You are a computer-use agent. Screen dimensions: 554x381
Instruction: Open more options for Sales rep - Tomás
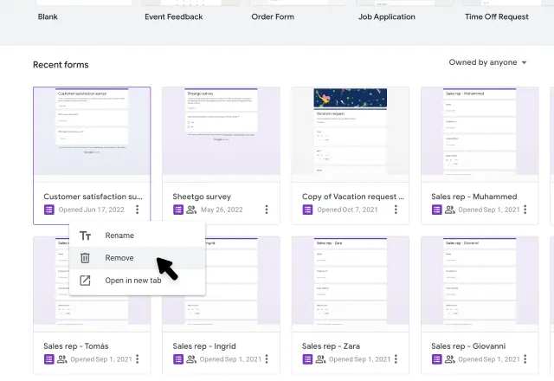click(138, 359)
